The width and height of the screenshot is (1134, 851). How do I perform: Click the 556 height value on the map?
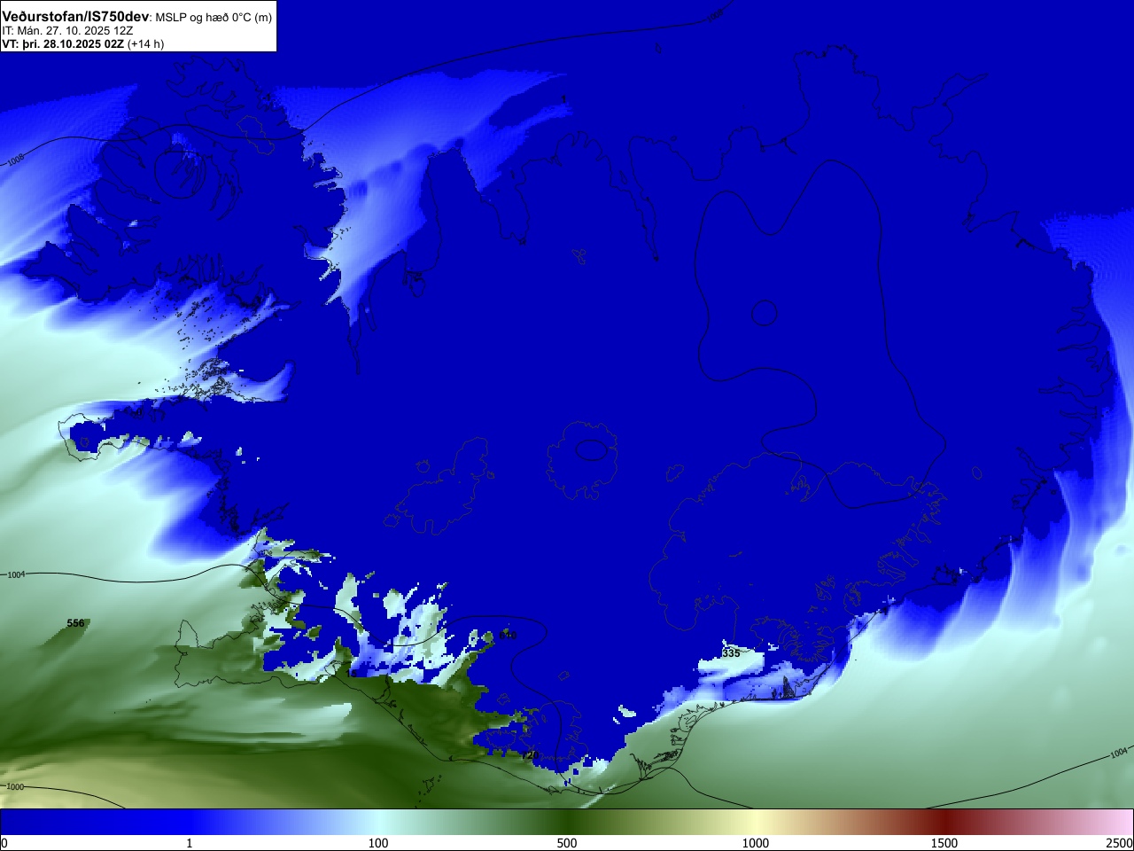76,623
